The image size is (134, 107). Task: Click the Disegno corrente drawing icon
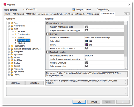tap(74, 9)
